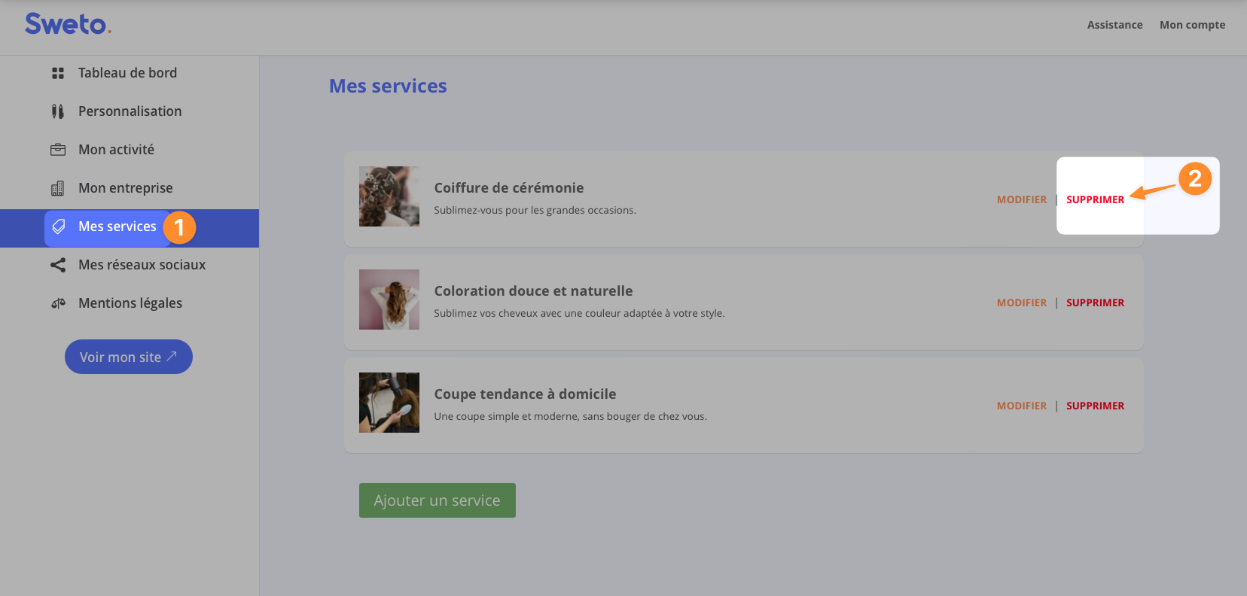Click the Mentions légales scales icon
Image resolution: width=1247 pixels, height=596 pixels.
[x=58, y=303]
